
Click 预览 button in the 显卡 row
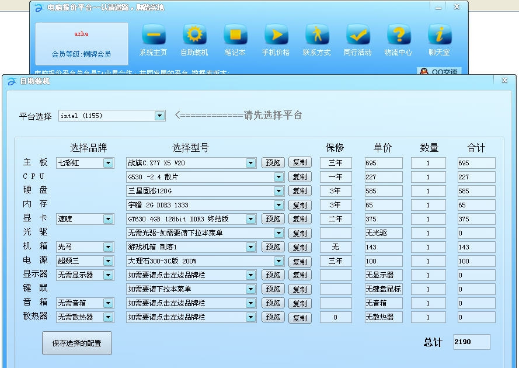pyautogui.click(x=273, y=219)
